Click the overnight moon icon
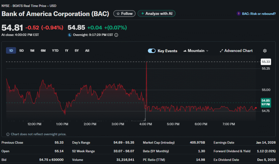The width and height of the screenshot is (279, 164). (69, 35)
